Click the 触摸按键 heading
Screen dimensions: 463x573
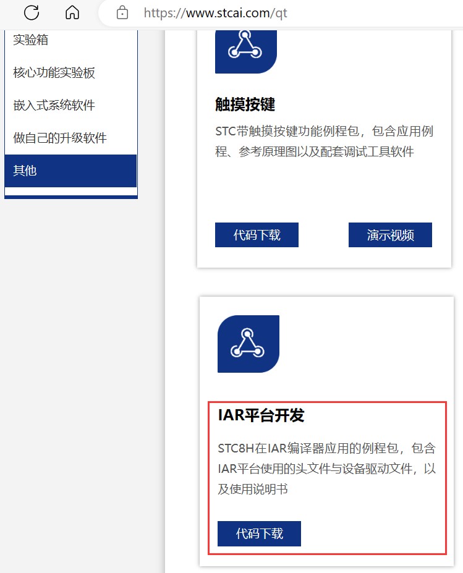pyautogui.click(x=245, y=104)
